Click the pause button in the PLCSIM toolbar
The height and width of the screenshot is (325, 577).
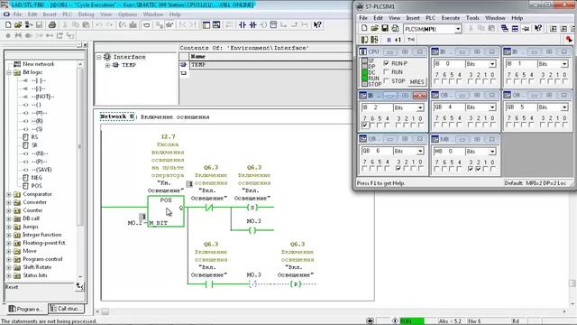tap(389, 40)
